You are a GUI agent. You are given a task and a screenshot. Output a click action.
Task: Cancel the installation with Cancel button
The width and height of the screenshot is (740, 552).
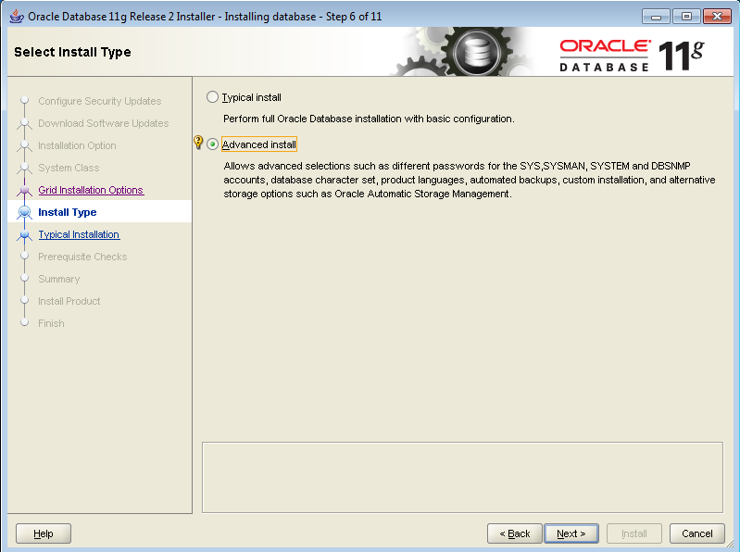pos(697,533)
